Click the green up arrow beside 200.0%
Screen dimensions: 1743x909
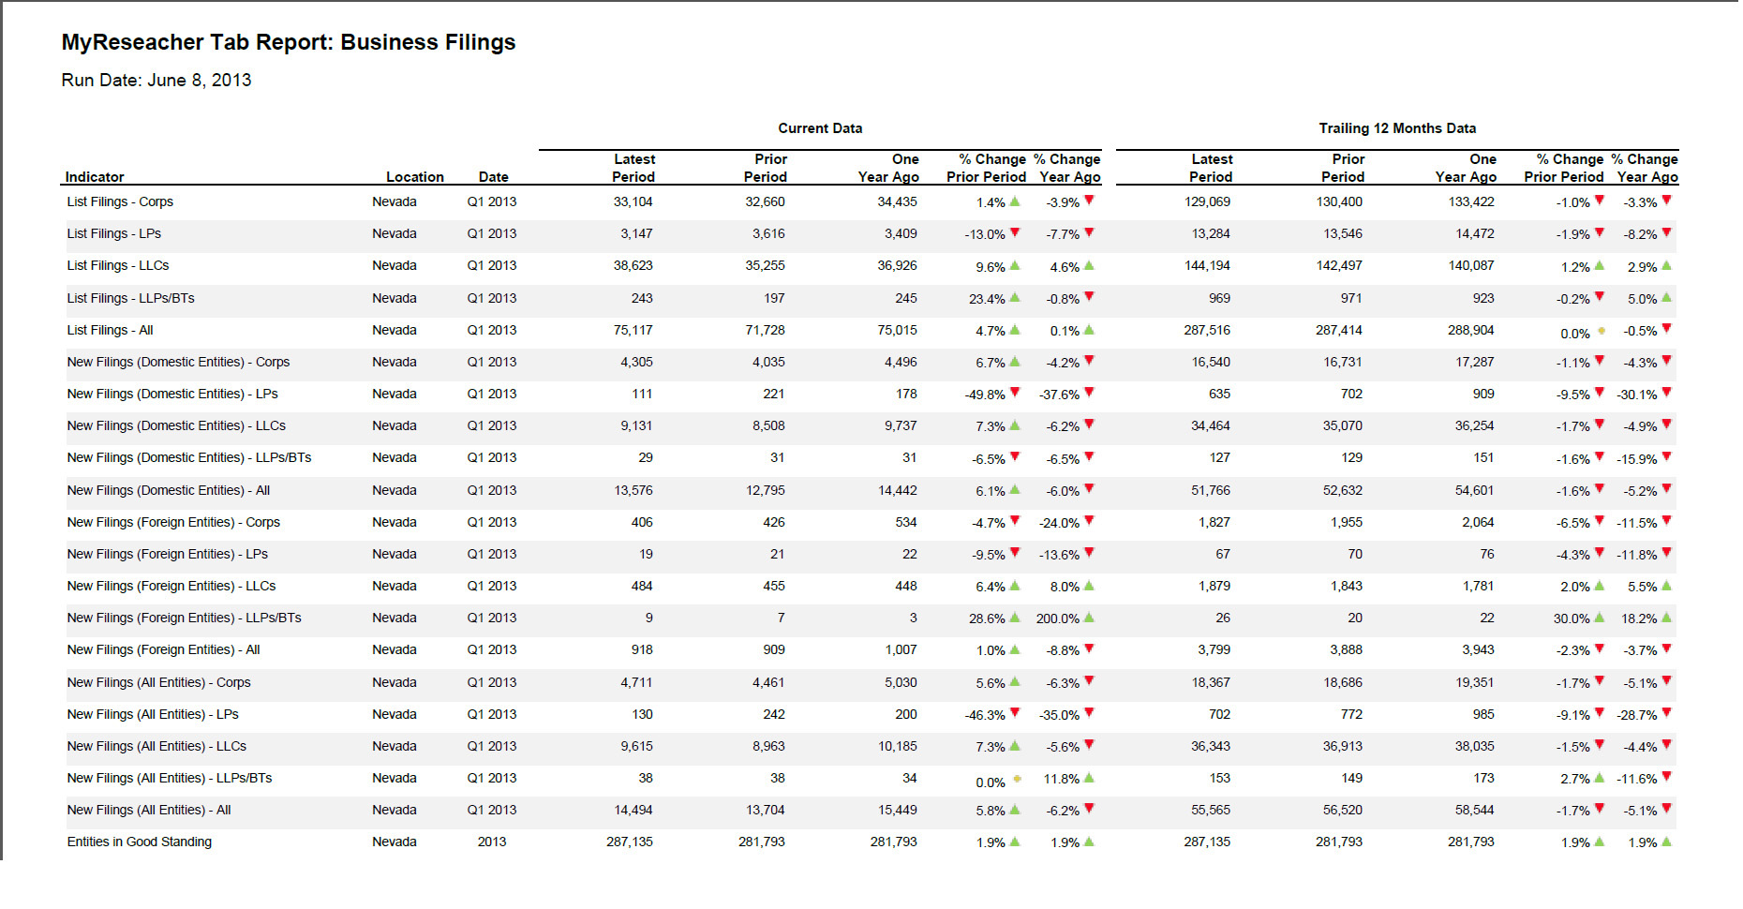(1089, 618)
